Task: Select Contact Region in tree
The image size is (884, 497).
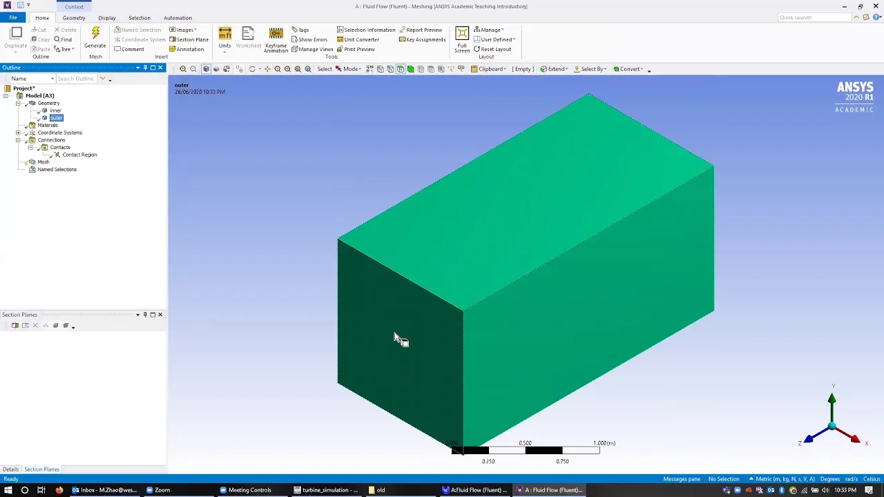Action: 79,155
